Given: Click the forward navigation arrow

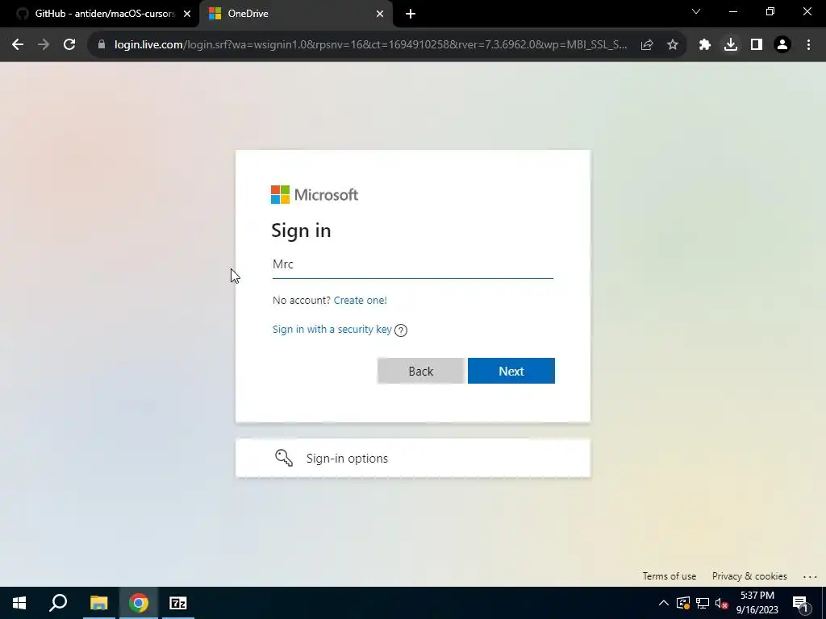Looking at the screenshot, I should tap(44, 45).
